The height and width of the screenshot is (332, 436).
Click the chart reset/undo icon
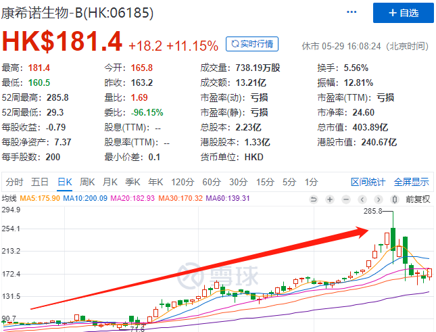click(314, 199)
